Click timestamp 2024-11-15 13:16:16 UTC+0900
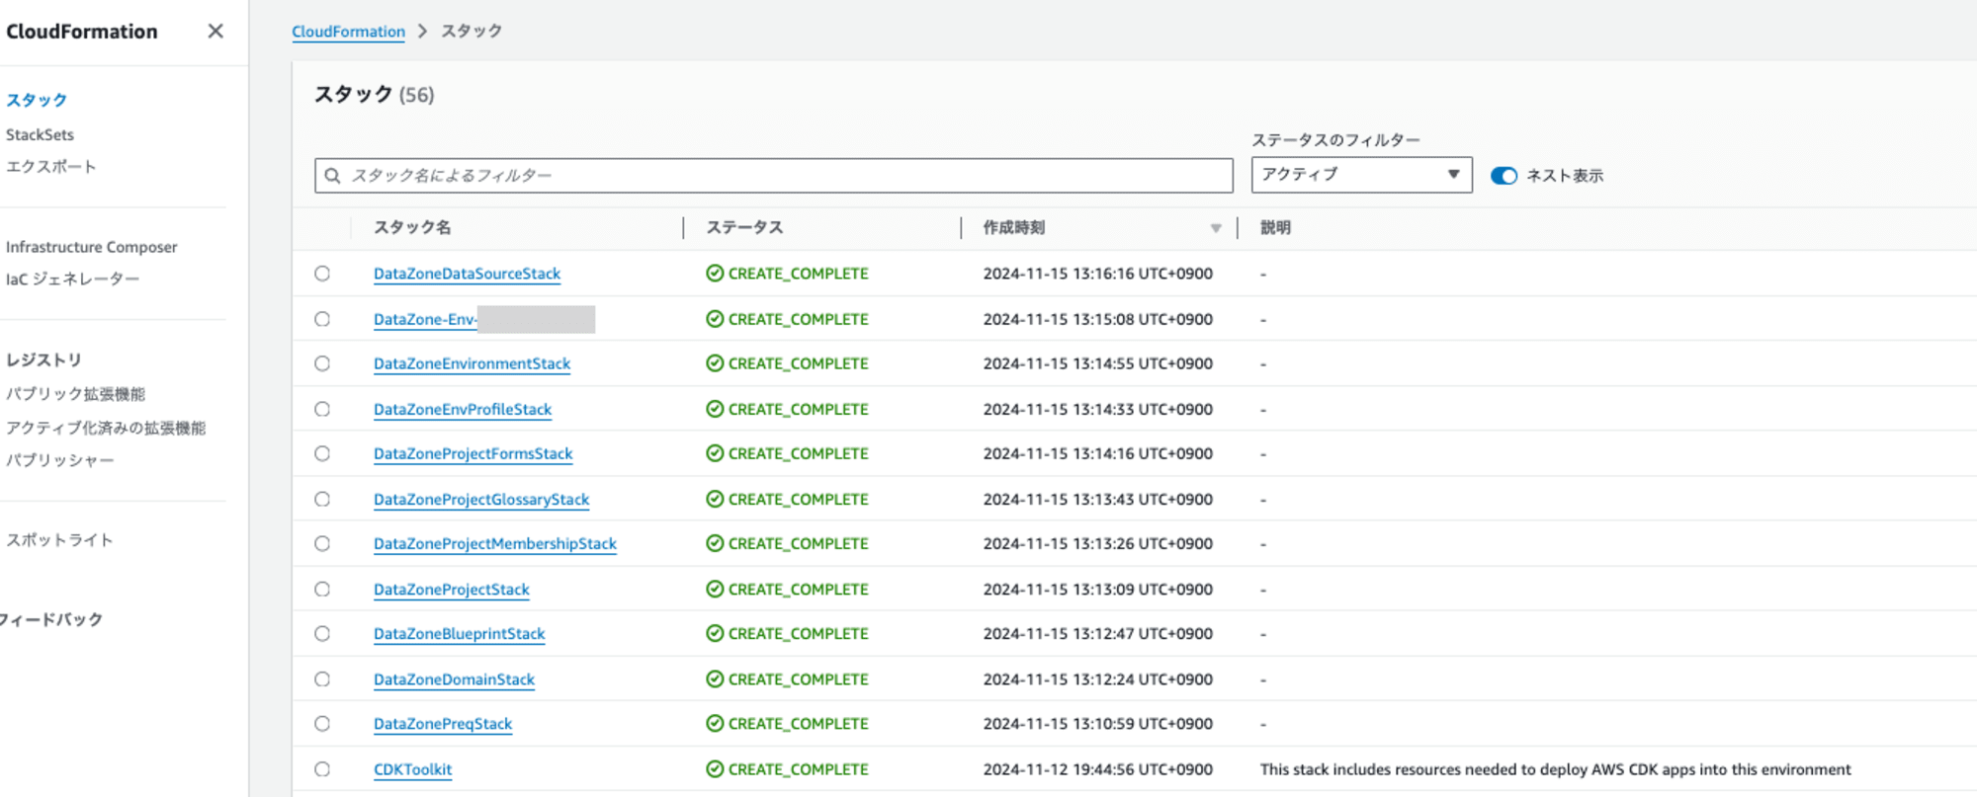This screenshot has height=797, width=1977. click(x=1097, y=274)
